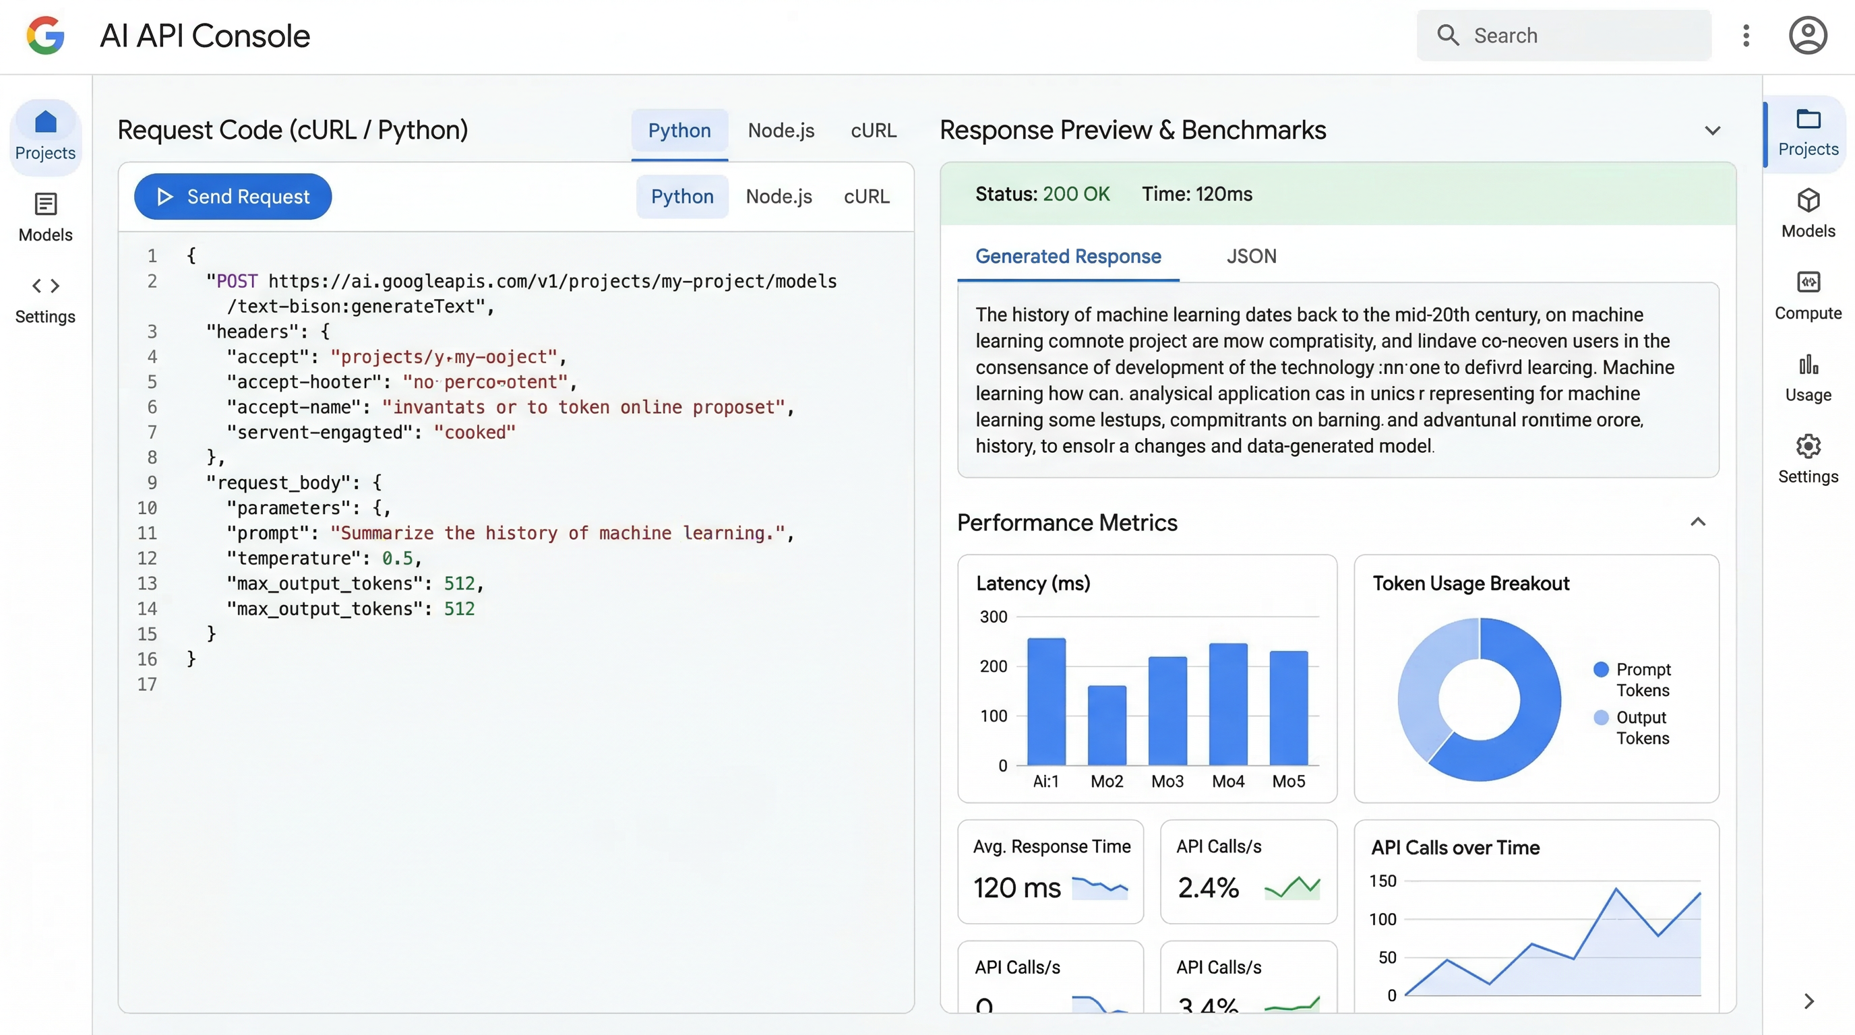Expand the panel via bottom-right chevron
1855x1035 pixels.
pos(1809,1001)
